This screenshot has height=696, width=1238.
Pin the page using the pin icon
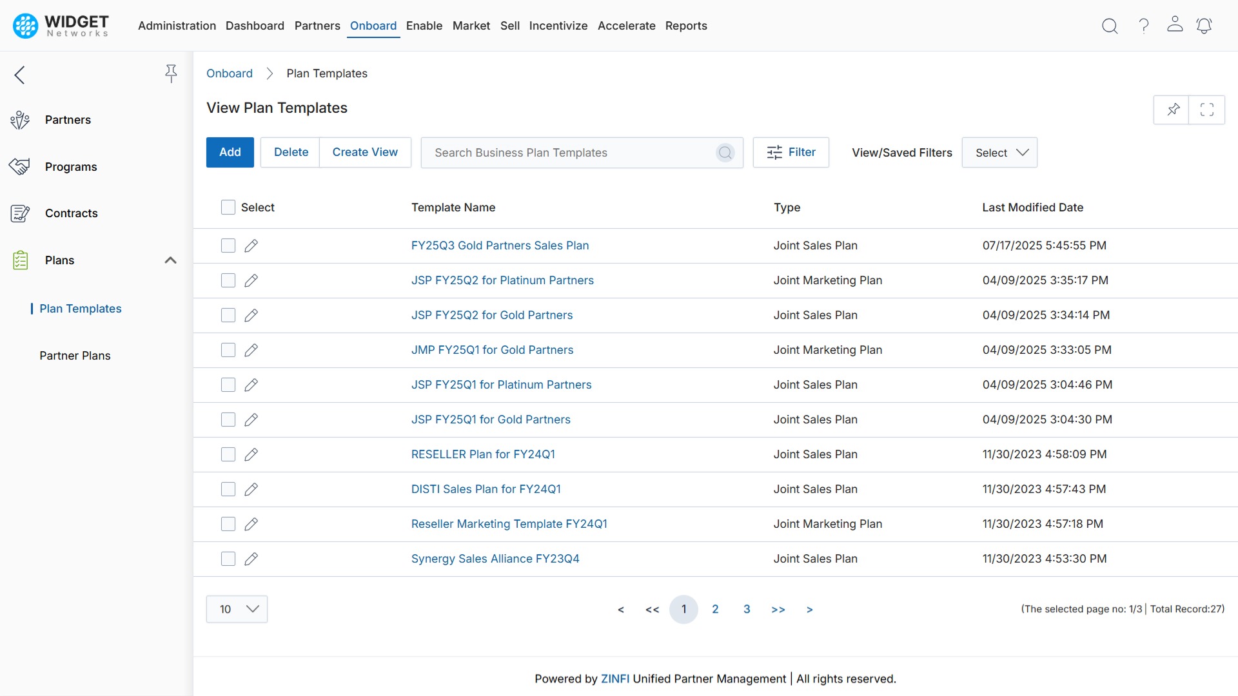[1172, 110]
